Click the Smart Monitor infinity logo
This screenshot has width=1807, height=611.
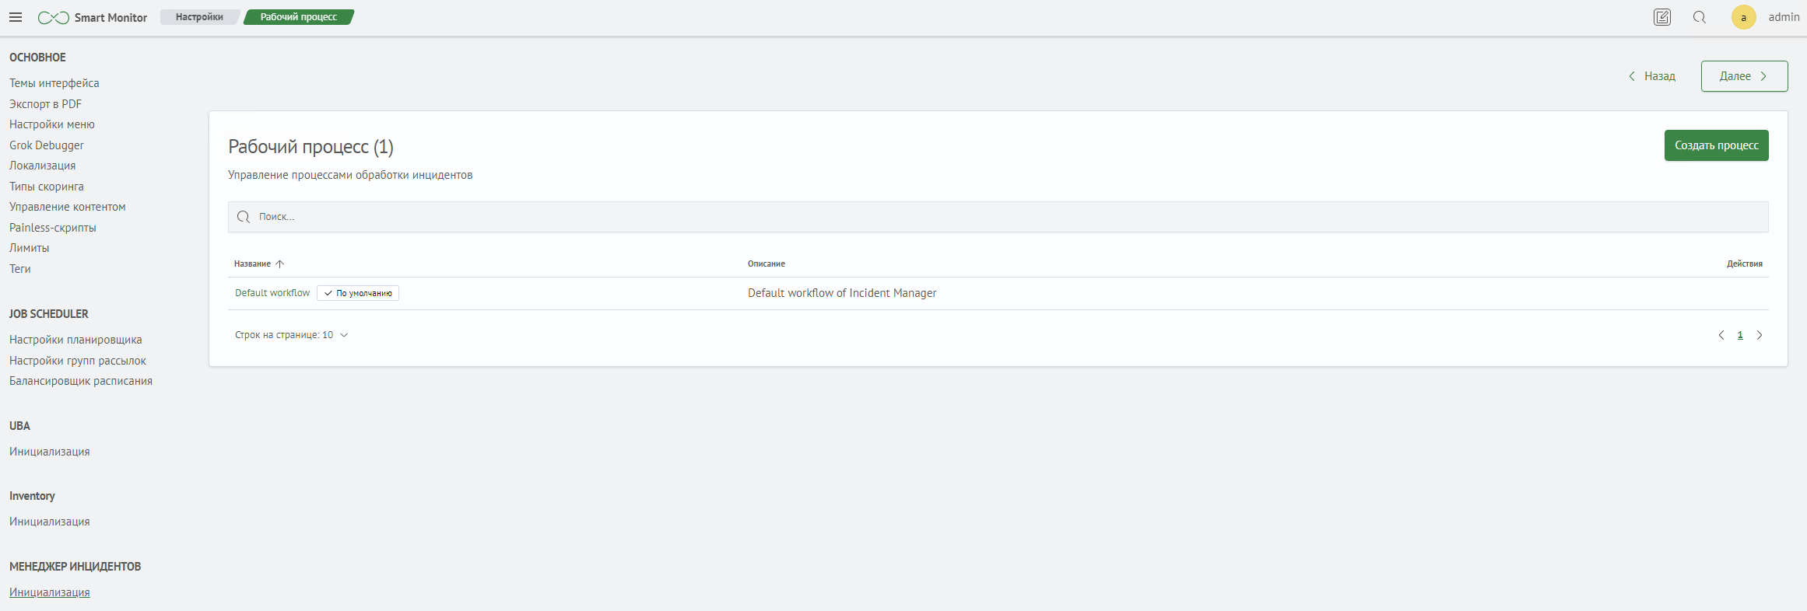[54, 17]
